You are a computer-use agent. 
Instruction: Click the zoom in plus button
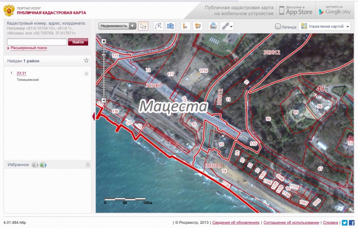click(104, 42)
